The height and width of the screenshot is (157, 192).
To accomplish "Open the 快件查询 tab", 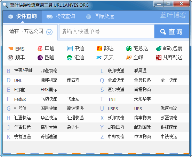I will coord(23,16).
